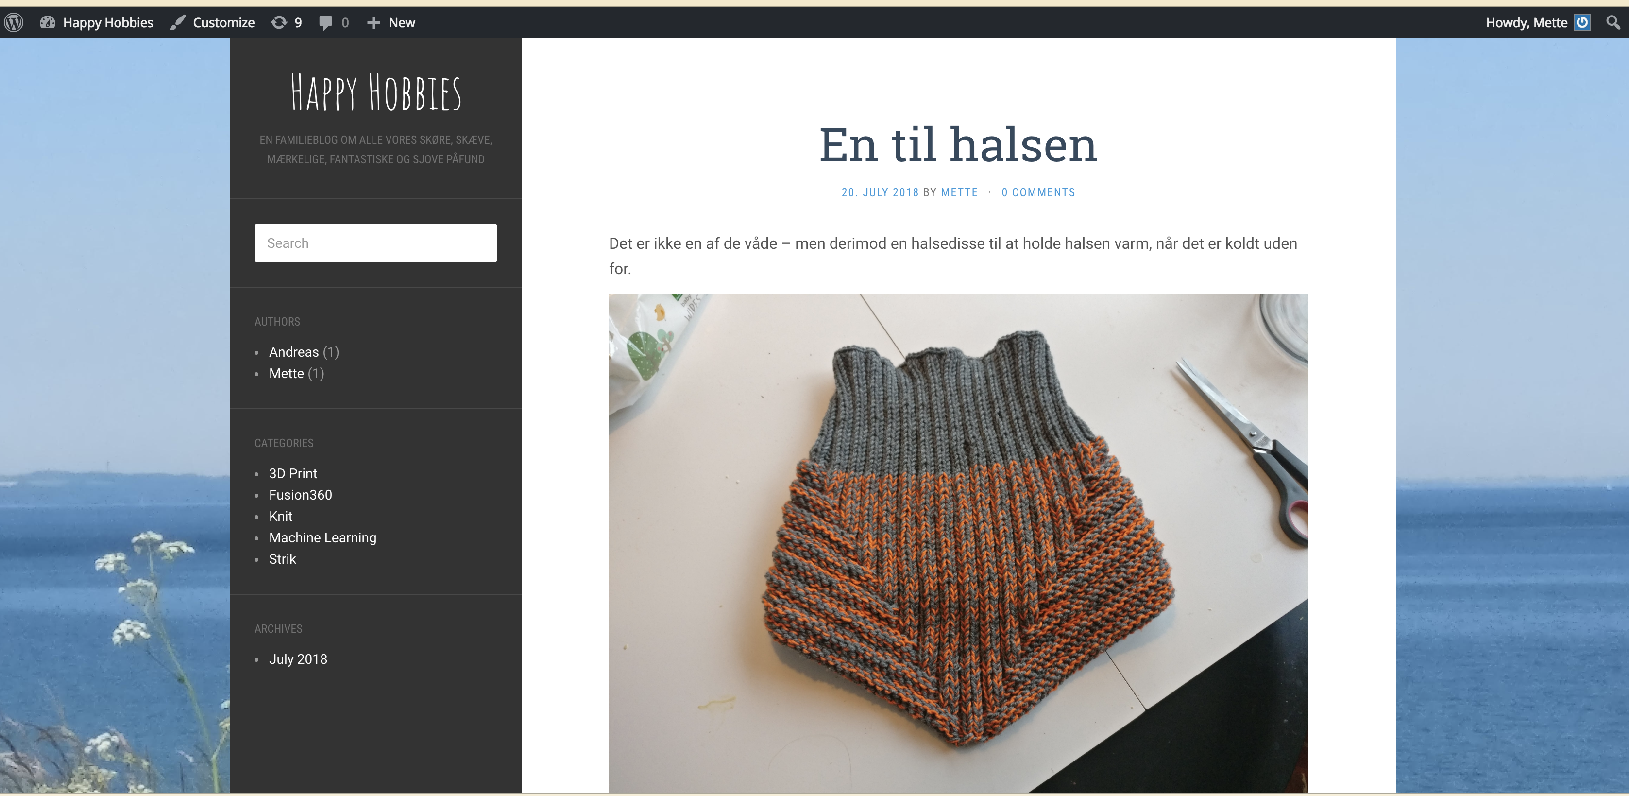Viewport: 1629px width, 796px height.
Task: Click the WordPress admin icon
Action: coord(15,22)
